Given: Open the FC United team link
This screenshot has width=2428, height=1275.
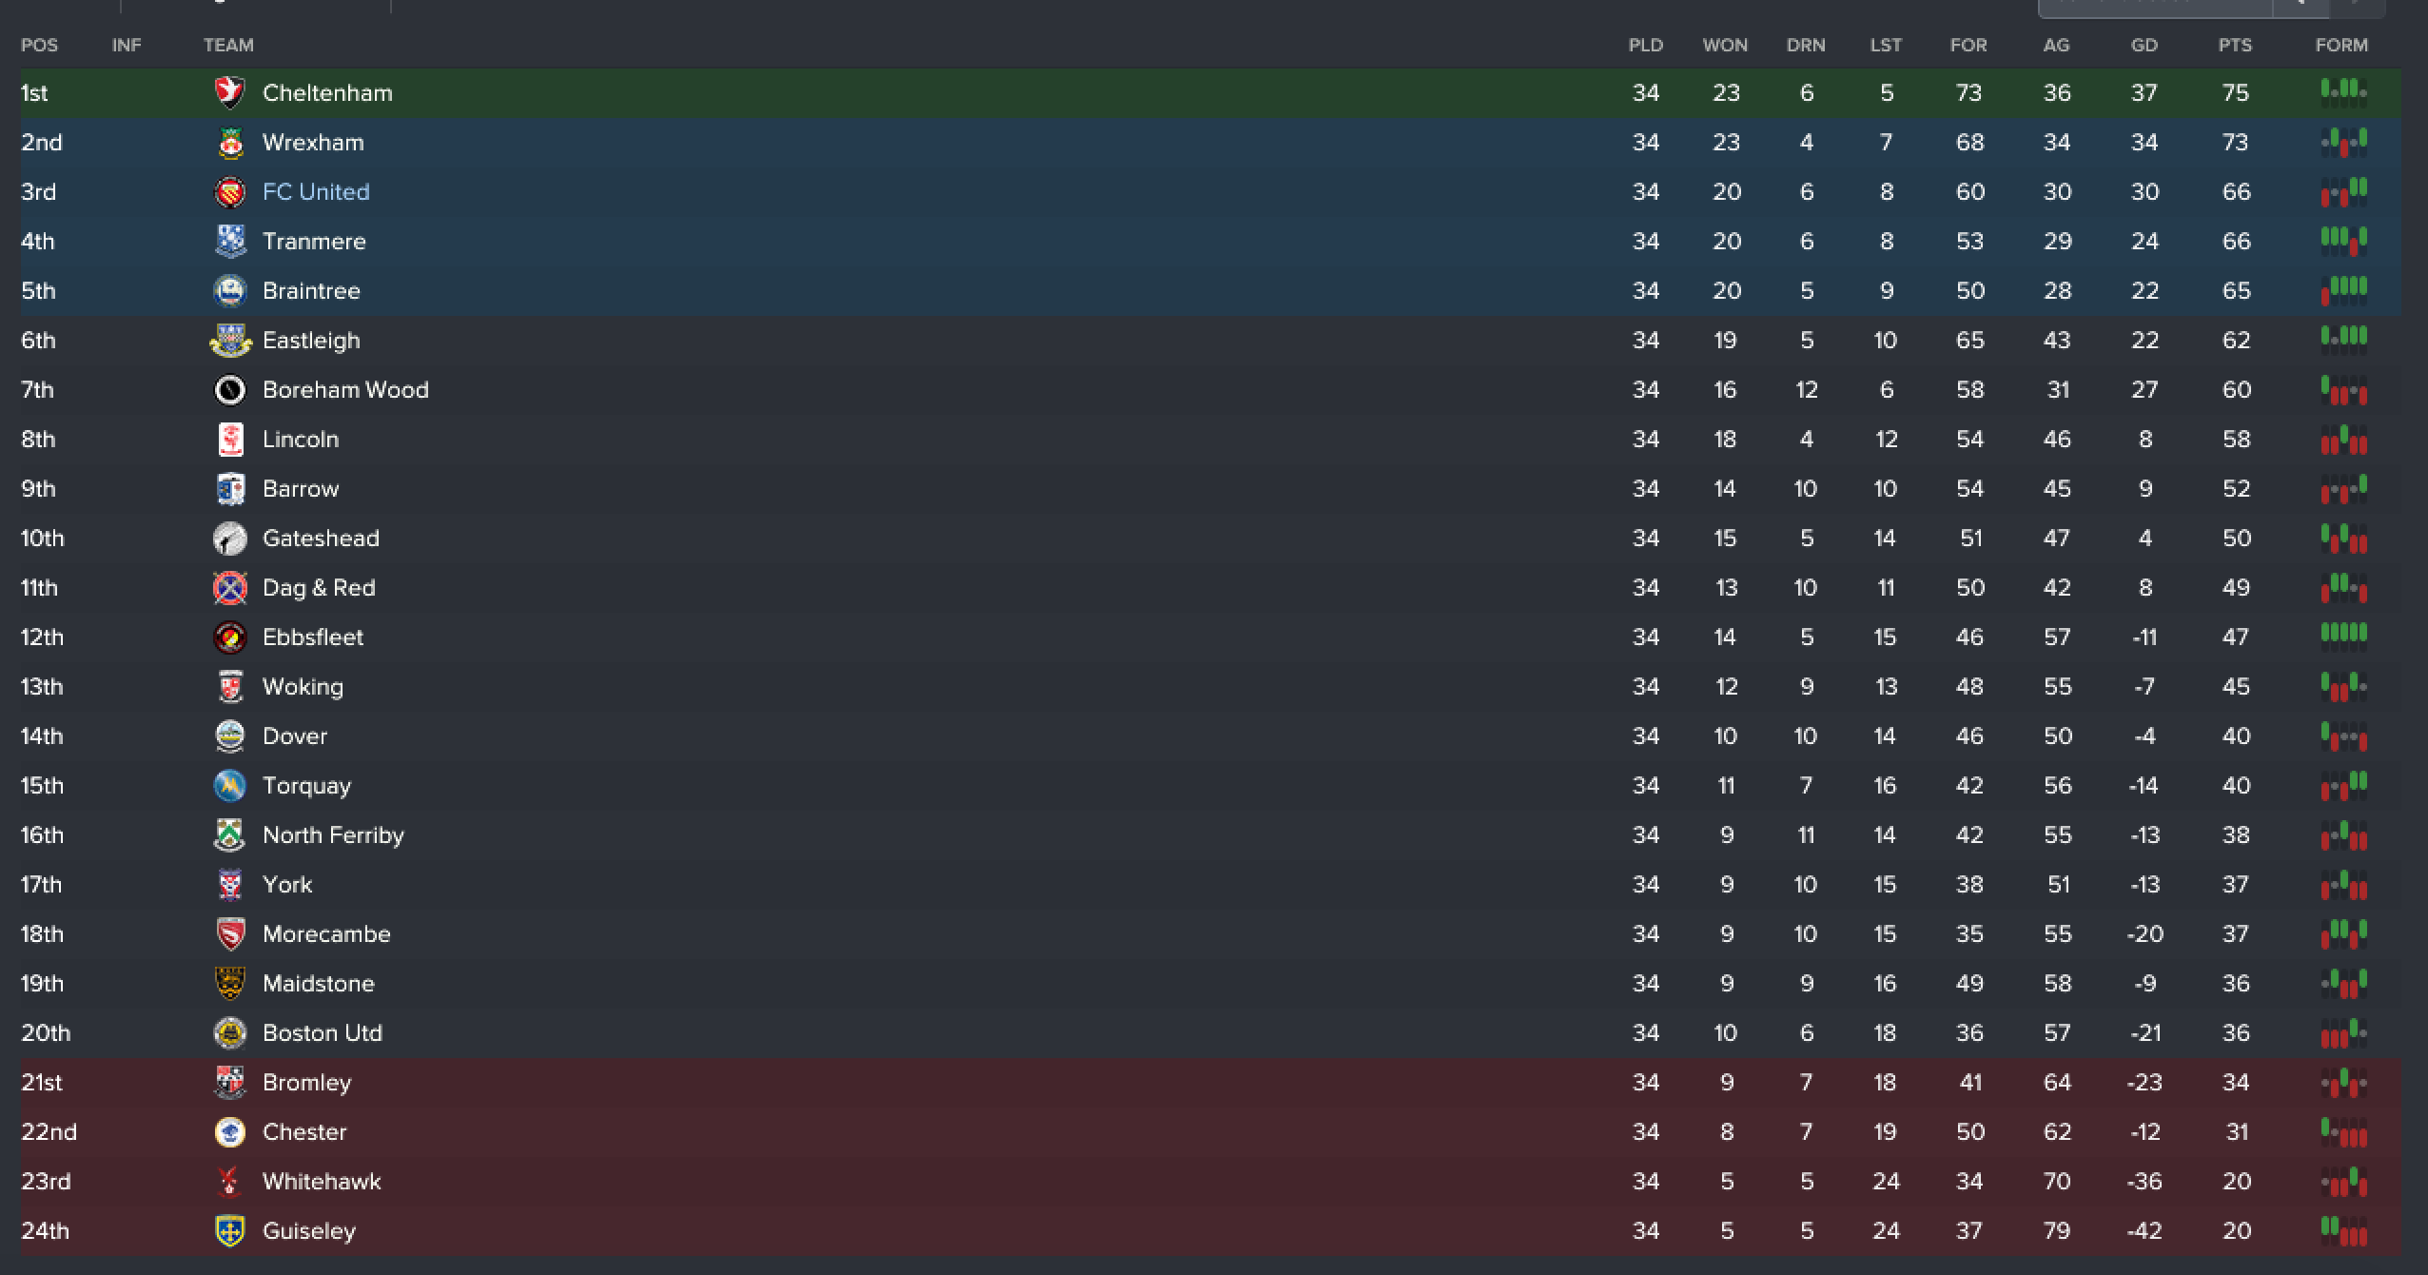Looking at the screenshot, I should 316,191.
